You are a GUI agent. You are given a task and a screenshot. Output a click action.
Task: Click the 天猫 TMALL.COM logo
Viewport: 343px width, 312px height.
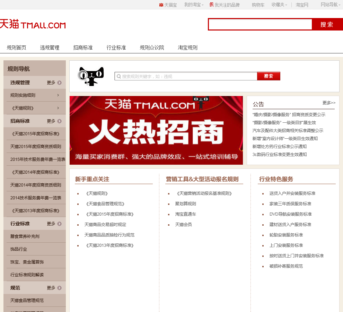33,24
